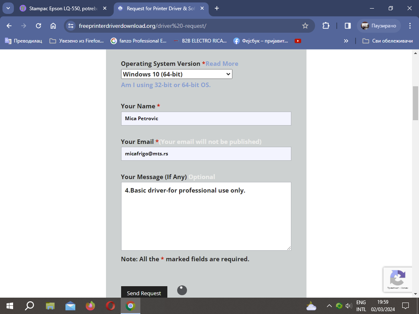Image resolution: width=419 pixels, height=314 pixels.
Task: Expand the tab search chevron
Action: 8,8
